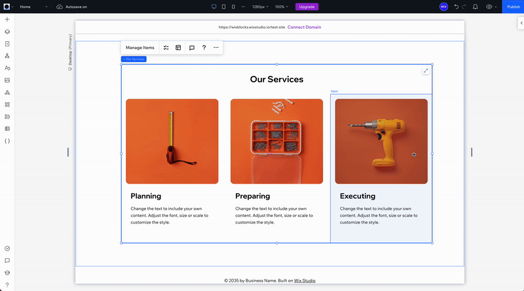Open the Home page dropdown

33,7
